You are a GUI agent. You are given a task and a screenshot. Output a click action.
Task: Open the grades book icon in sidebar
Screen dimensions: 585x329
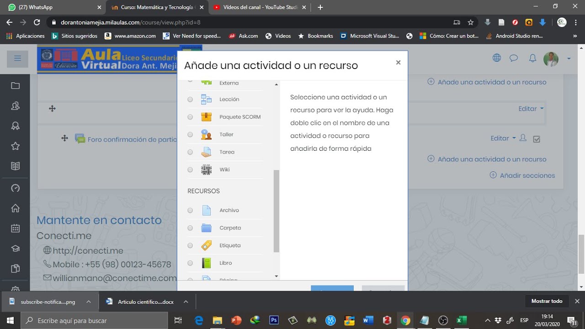[x=15, y=166]
